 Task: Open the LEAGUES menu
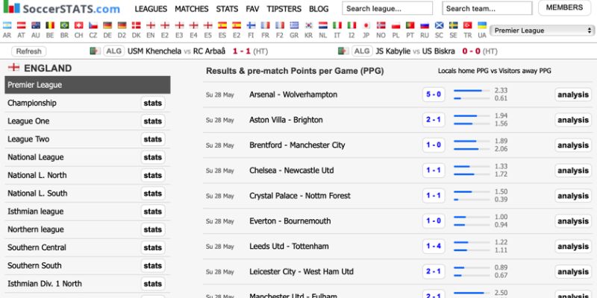click(151, 9)
